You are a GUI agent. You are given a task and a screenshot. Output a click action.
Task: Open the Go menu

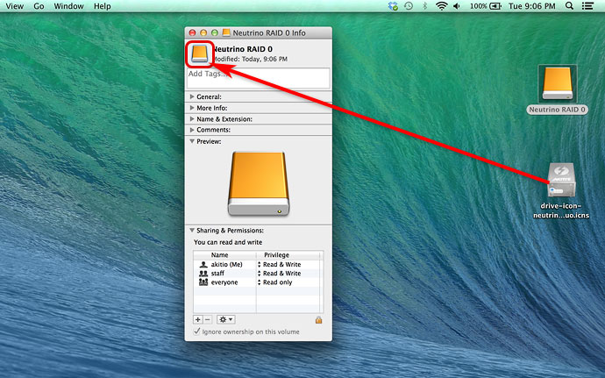click(x=39, y=6)
